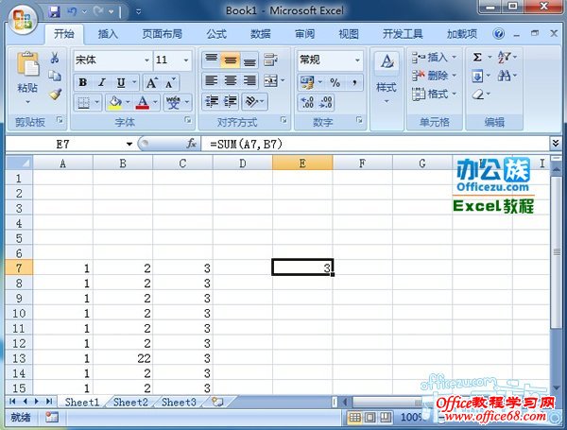
Task: Clear contents with eraser icon
Action: coord(477,95)
